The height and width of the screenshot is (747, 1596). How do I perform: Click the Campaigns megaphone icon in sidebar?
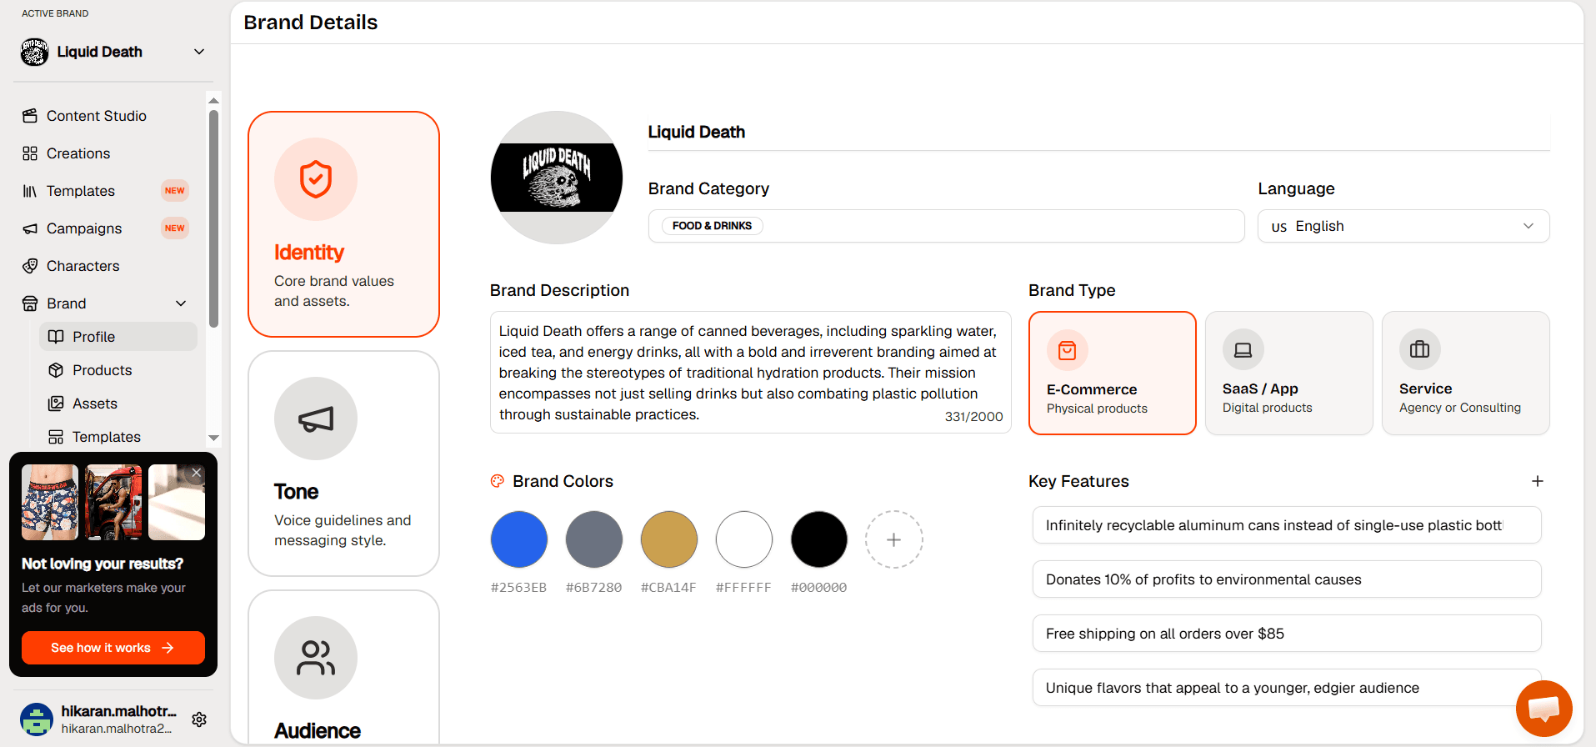[x=30, y=228]
